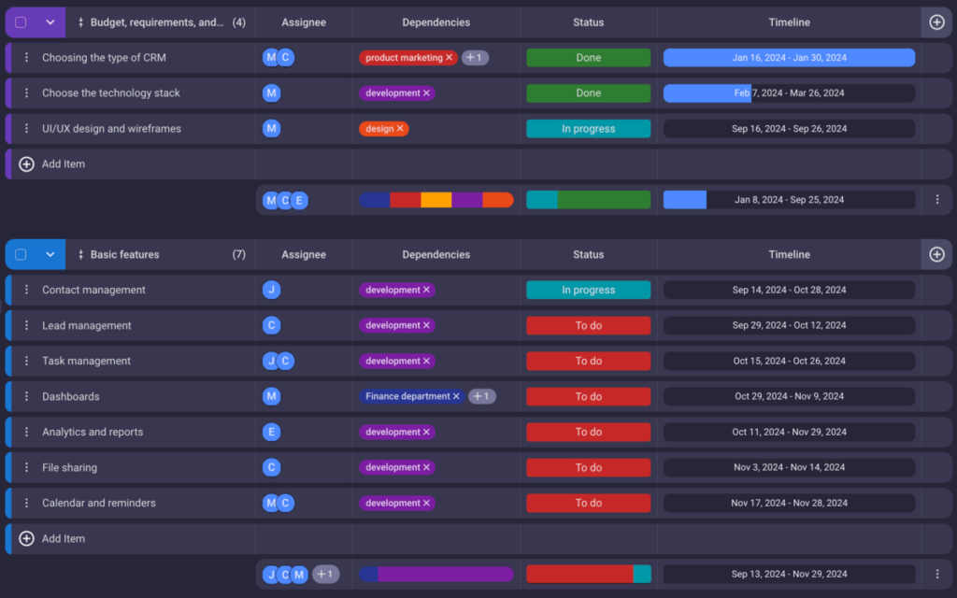Add a column to the Budget group header

pyautogui.click(x=936, y=22)
